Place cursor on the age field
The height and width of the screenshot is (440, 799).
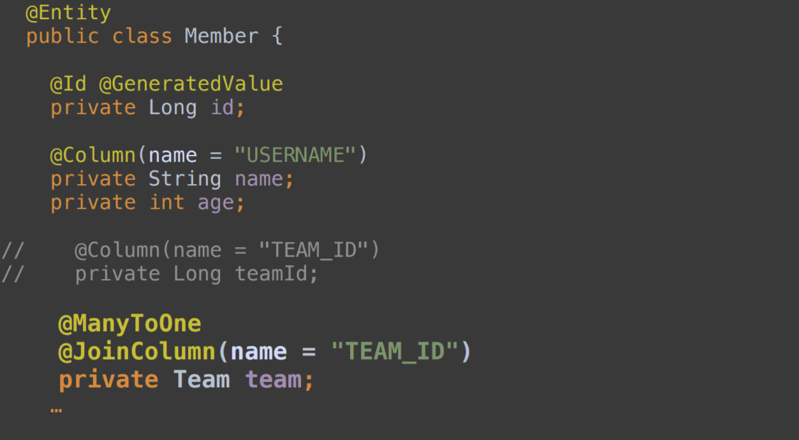216,202
